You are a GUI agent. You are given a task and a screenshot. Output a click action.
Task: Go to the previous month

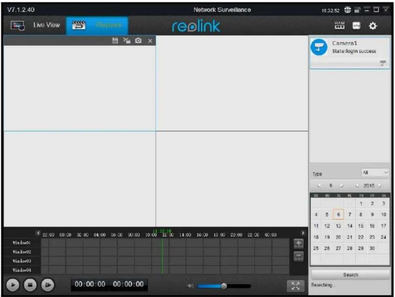click(x=319, y=185)
